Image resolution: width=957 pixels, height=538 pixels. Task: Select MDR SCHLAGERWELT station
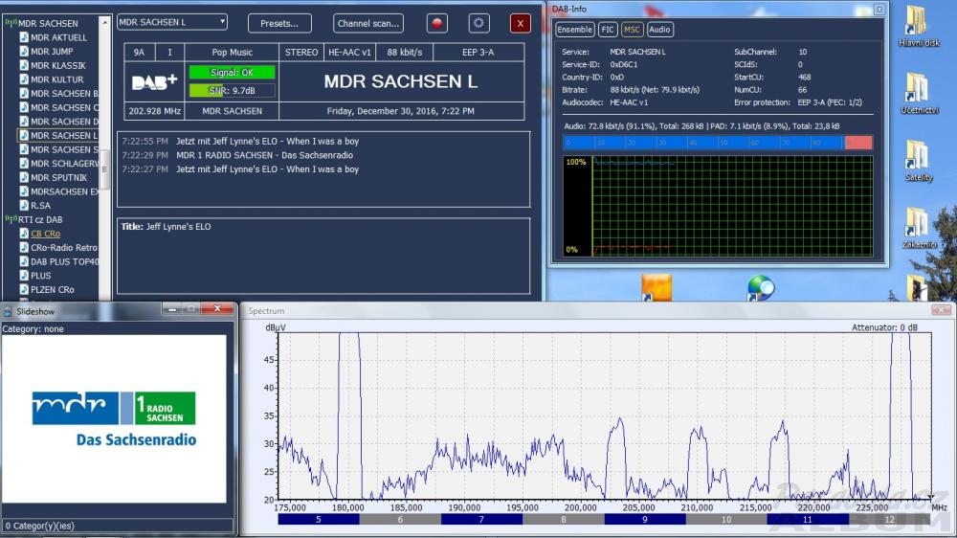click(64, 164)
